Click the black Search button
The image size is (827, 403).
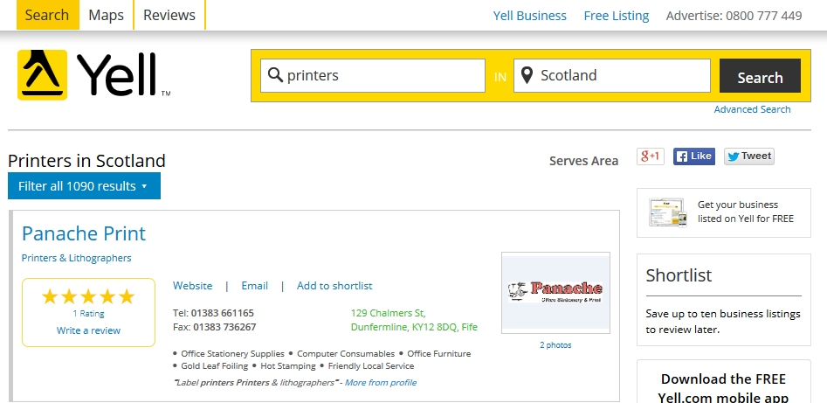tap(760, 76)
